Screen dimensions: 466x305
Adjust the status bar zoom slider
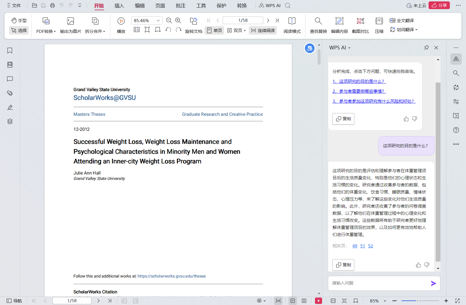(420, 301)
